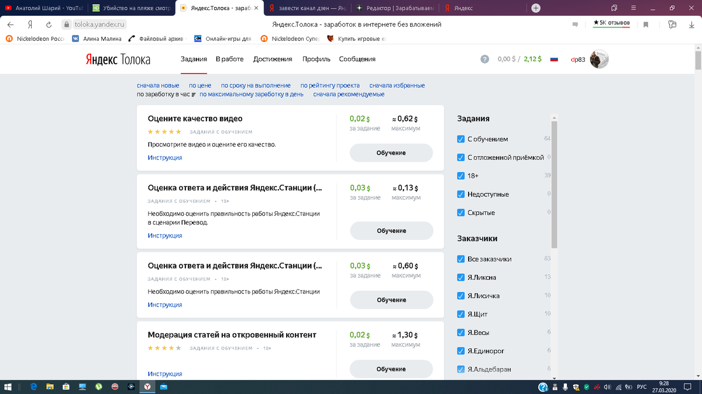Image resolution: width=702 pixels, height=394 pixels.
Task: Uncheck the 'Я.Единорог' requester checkbox
Action: (461, 351)
